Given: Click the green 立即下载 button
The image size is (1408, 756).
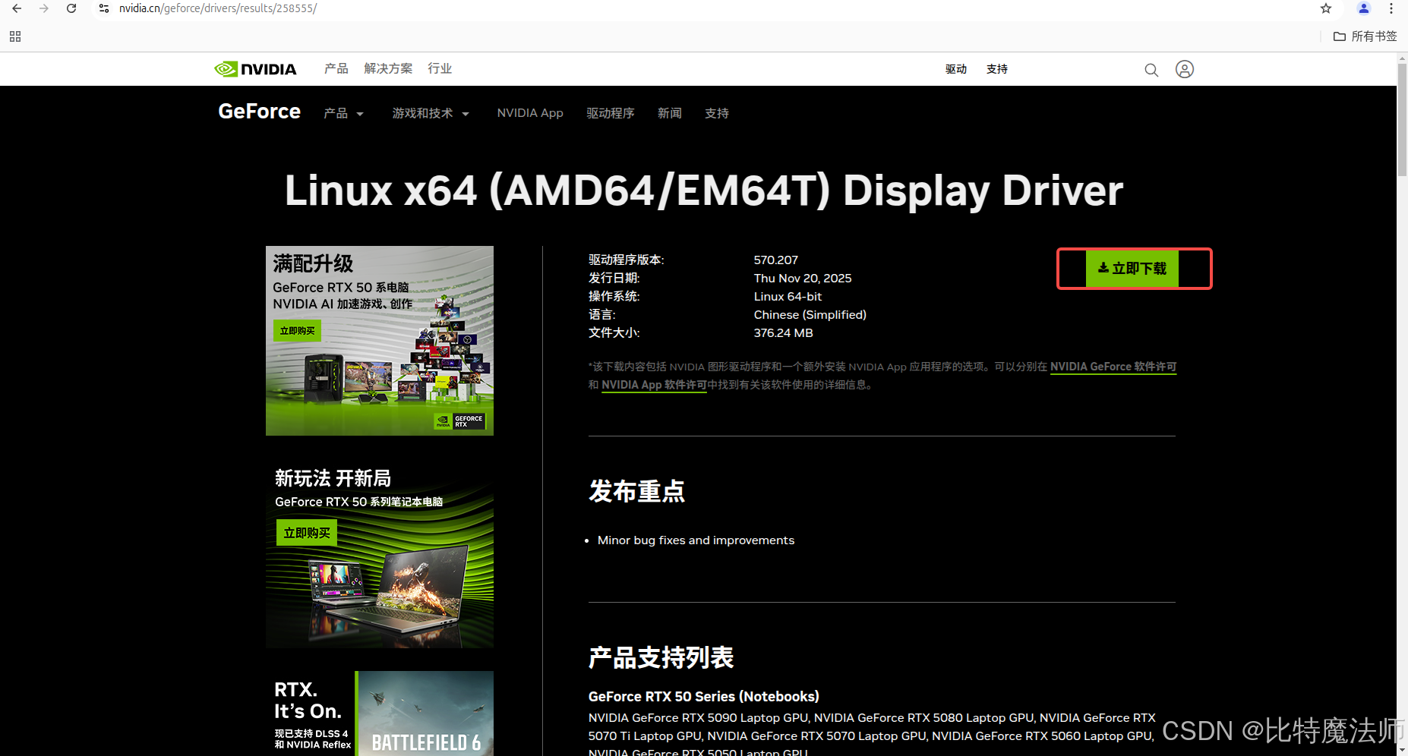Looking at the screenshot, I should 1132,269.
